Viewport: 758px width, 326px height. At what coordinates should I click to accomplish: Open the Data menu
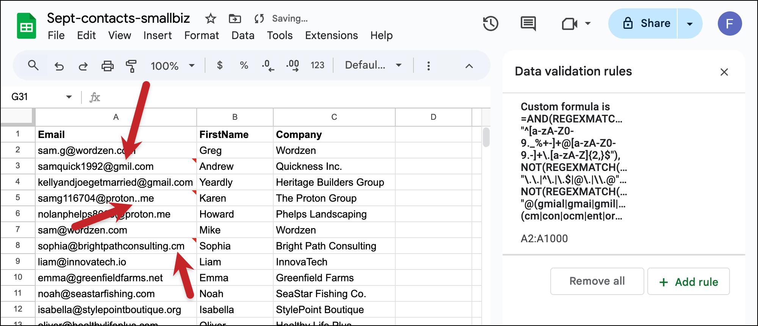click(243, 36)
